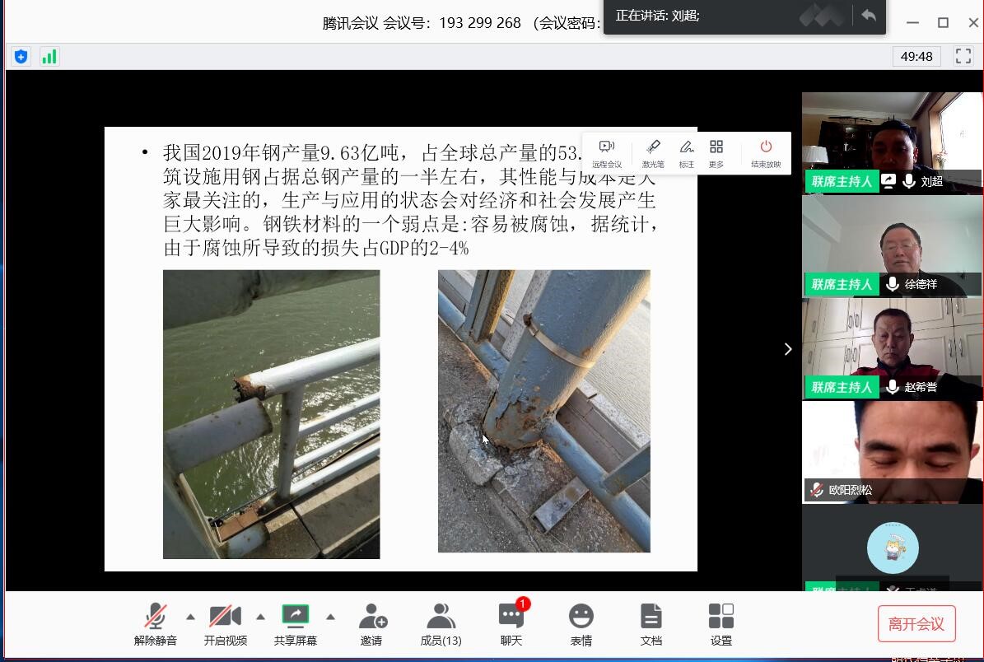This screenshot has width=984, height=662.
Task: Select the 标注 annotation pen tool
Action: pos(687,153)
